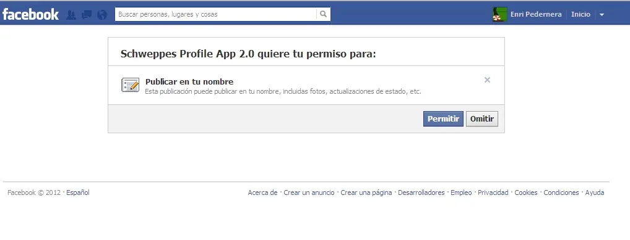Click the Permitir button
Screen dimensions: 630x240
[x=443, y=119]
